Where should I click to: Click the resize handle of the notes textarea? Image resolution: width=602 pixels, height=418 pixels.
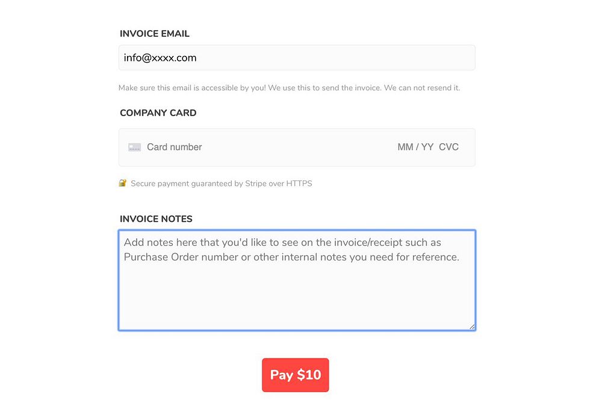tap(473, 327)
